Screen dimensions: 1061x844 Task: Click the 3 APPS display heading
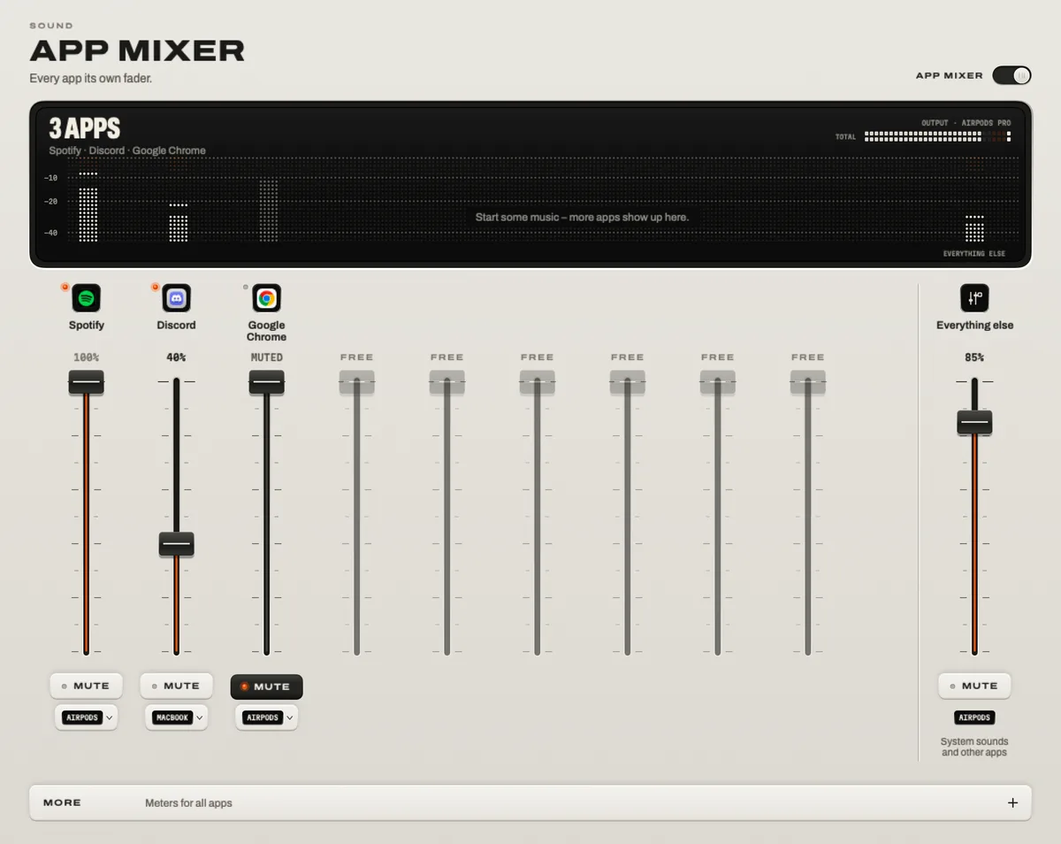pos(85,129)
